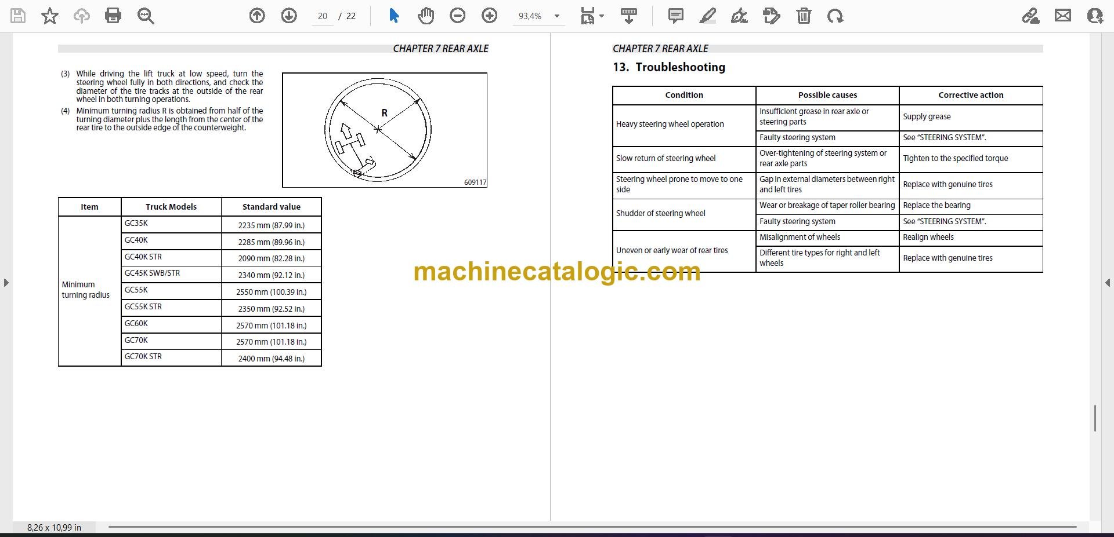Click the Standard value column header
1114x537 pixels.
[271, 207]
